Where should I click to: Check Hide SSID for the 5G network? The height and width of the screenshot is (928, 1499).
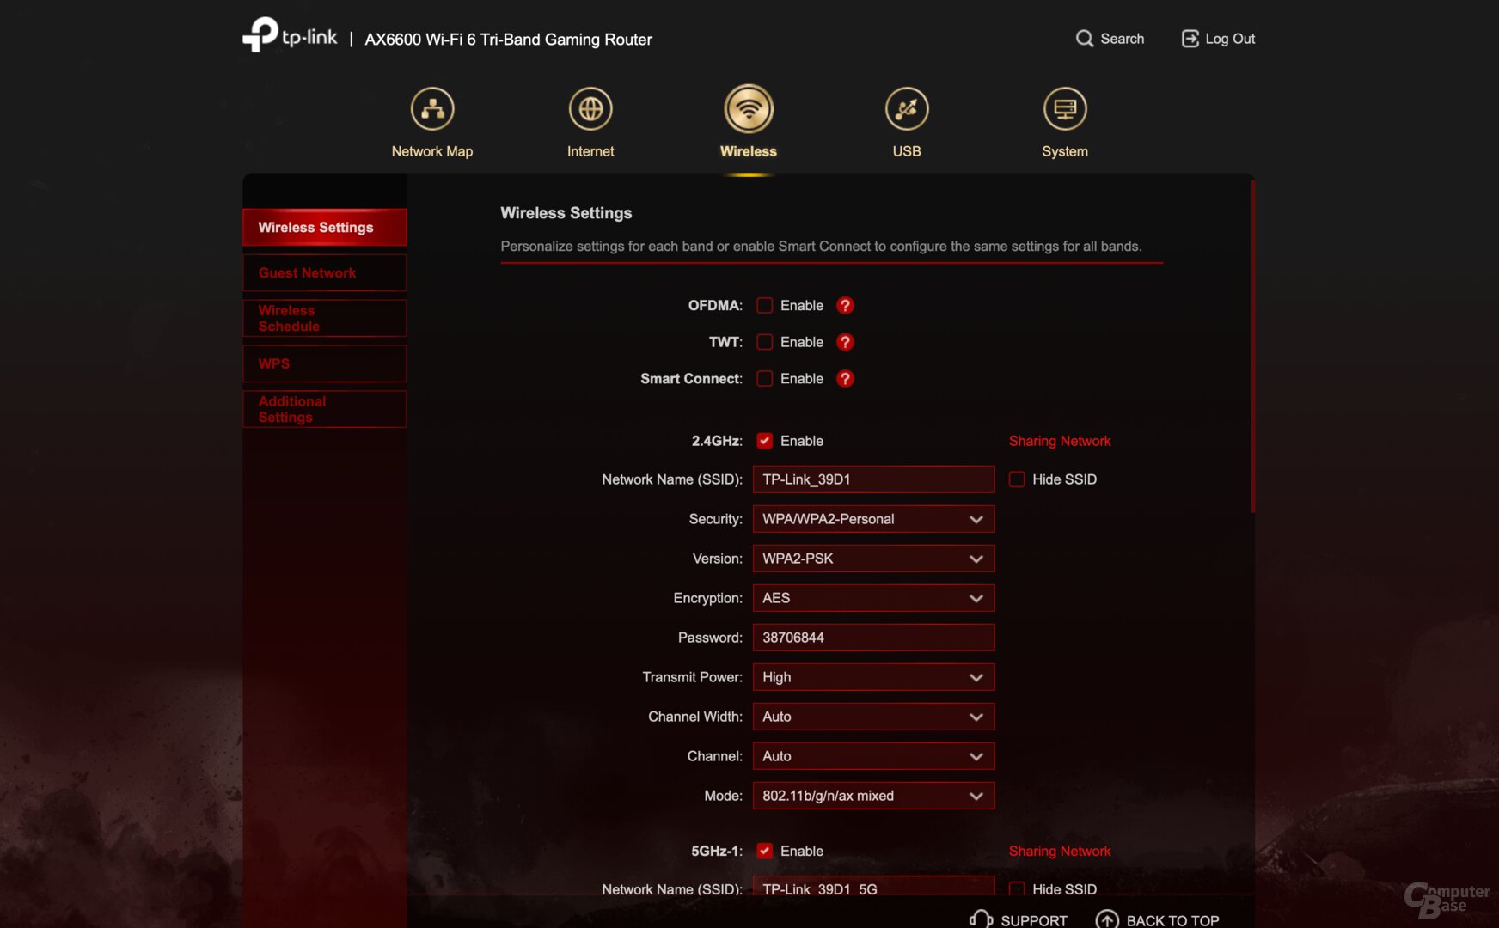[x=1017, y=889]
